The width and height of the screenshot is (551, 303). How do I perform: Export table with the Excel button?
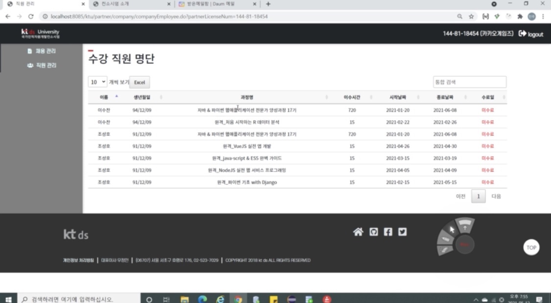[140, 82]
